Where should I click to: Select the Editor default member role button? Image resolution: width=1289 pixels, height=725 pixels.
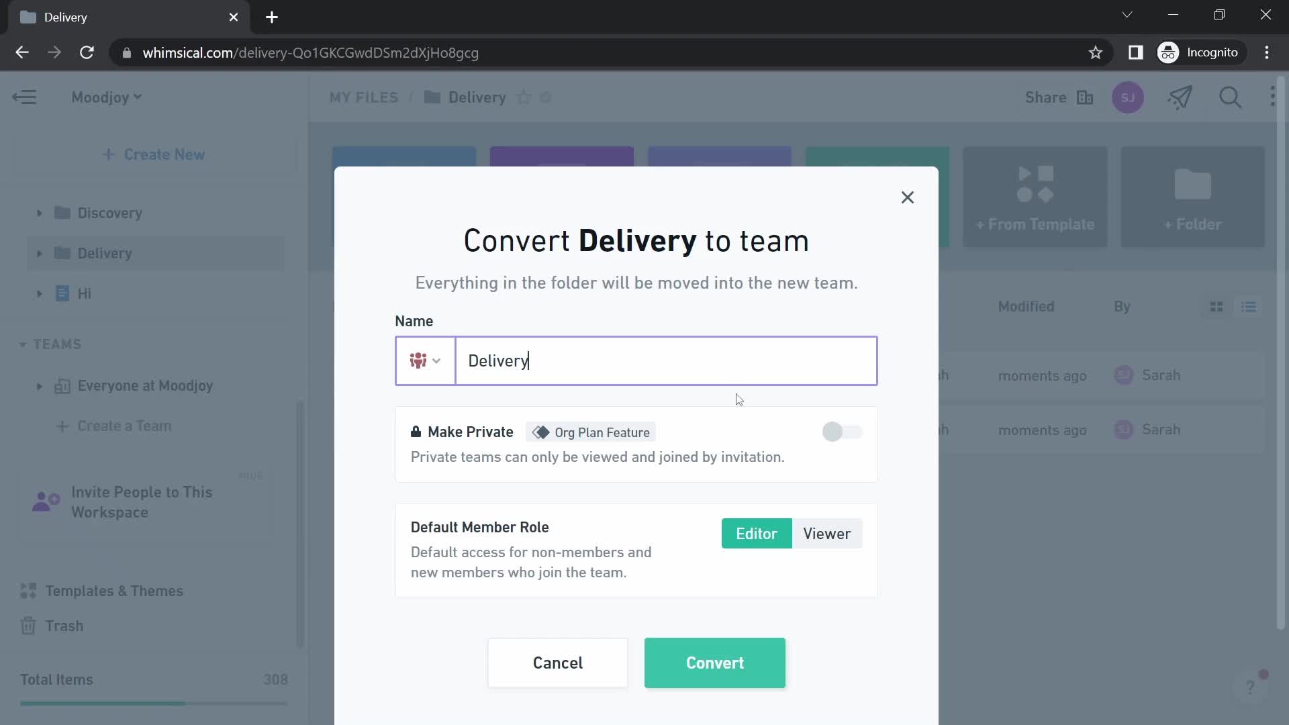757,534
